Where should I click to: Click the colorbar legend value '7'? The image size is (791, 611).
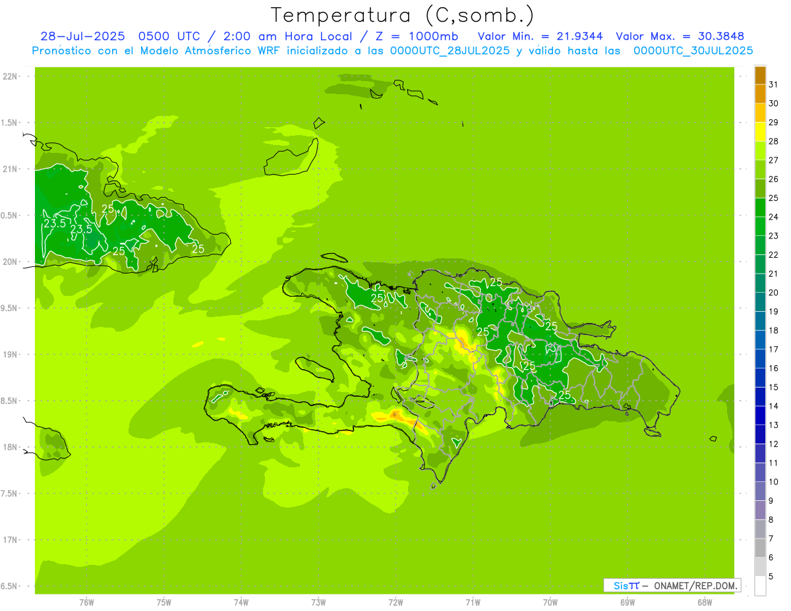(x=771, y=538)
